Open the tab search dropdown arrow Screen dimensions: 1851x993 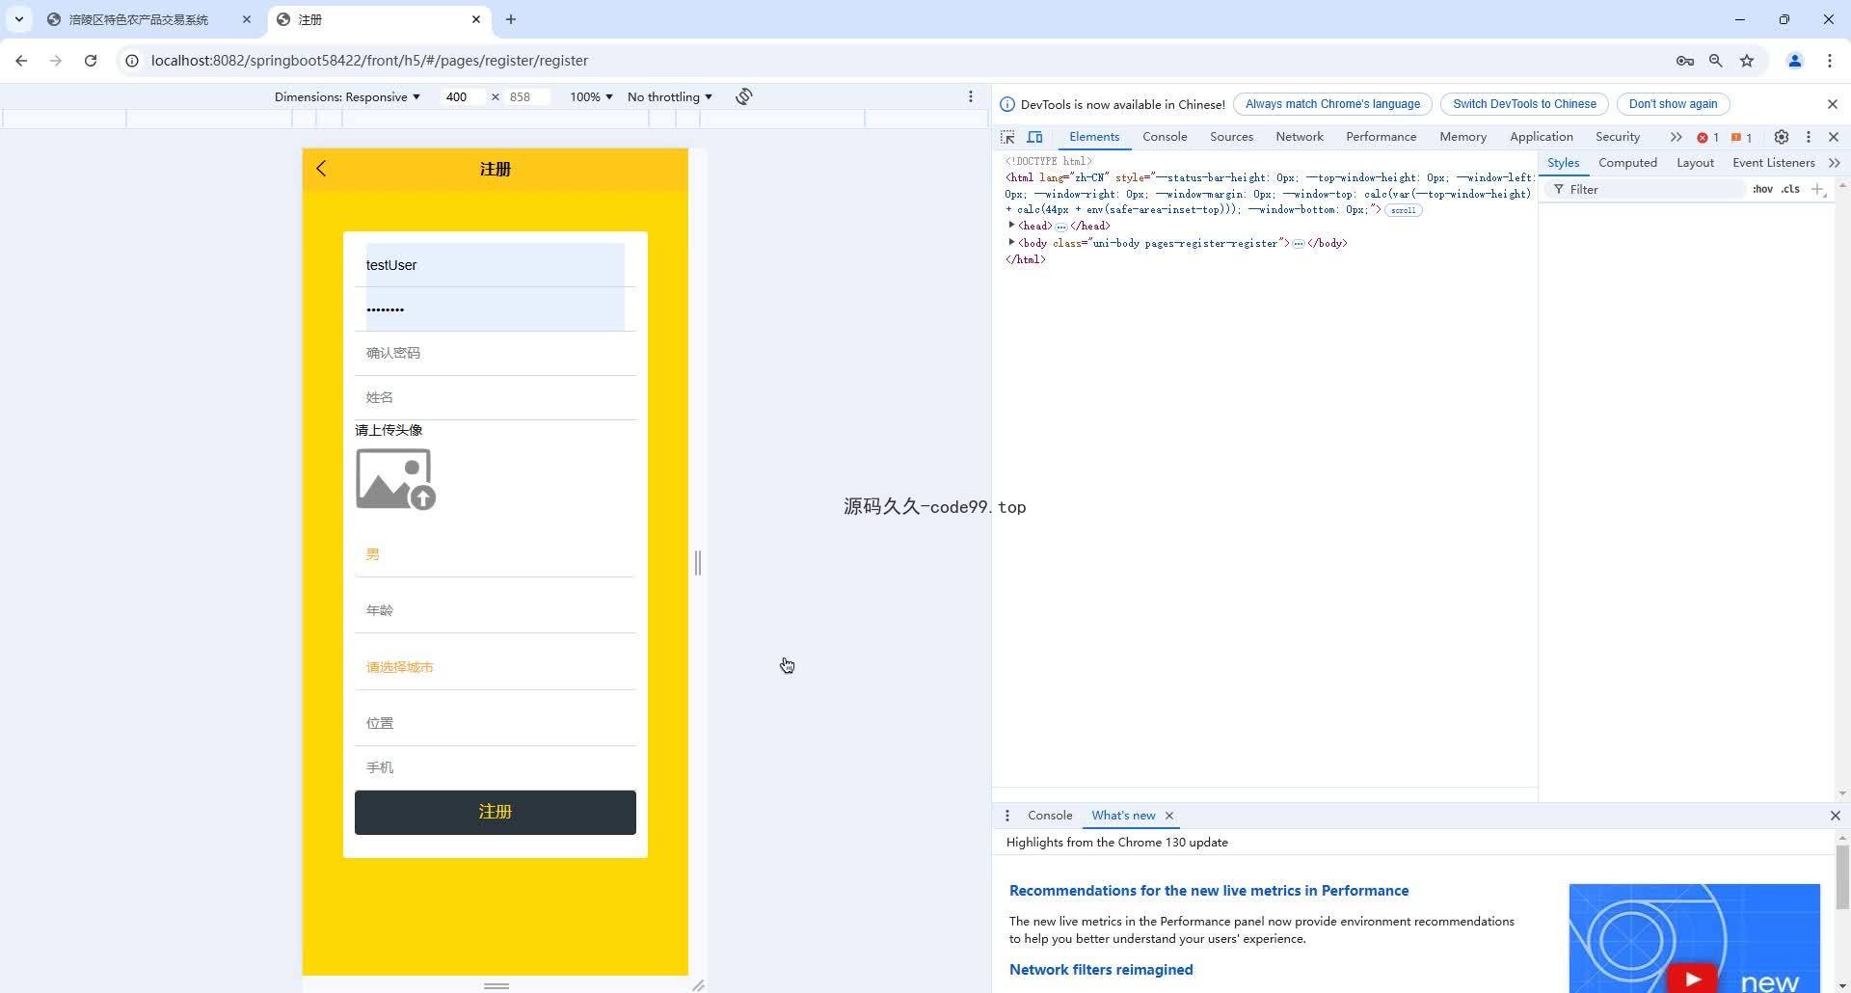tap(18, 19)
